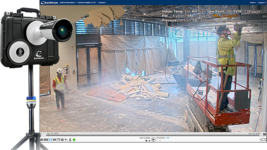This screenshot has width=267, height=150.
Task: Open the grid view icon beside timeline
Action: (x=264, y=134)
